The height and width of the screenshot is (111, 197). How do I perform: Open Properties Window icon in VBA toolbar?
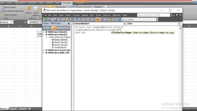[x=107, y=19]
